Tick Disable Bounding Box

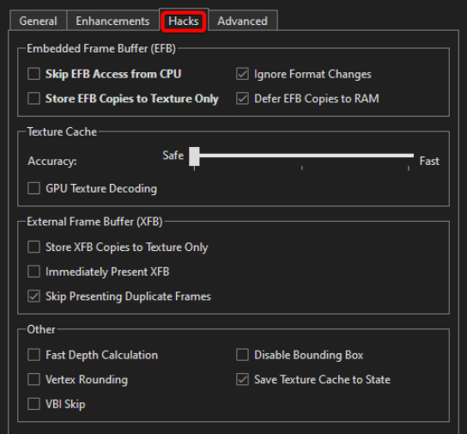point(242,355)
